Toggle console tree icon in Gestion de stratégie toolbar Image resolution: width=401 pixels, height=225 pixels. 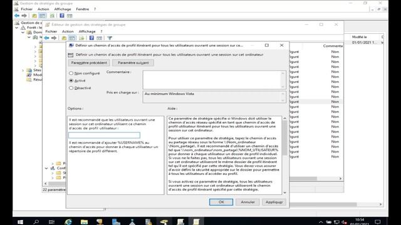coord(42,16)
